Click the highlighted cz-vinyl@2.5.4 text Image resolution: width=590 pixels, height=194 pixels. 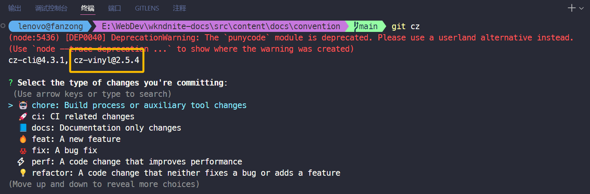(x=107, y=60)
